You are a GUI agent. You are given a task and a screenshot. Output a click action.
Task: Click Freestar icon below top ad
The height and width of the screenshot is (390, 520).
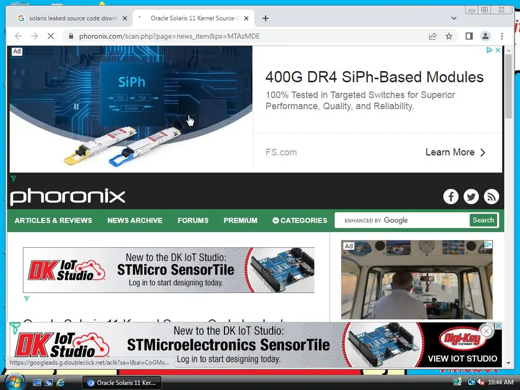point(13,178)
